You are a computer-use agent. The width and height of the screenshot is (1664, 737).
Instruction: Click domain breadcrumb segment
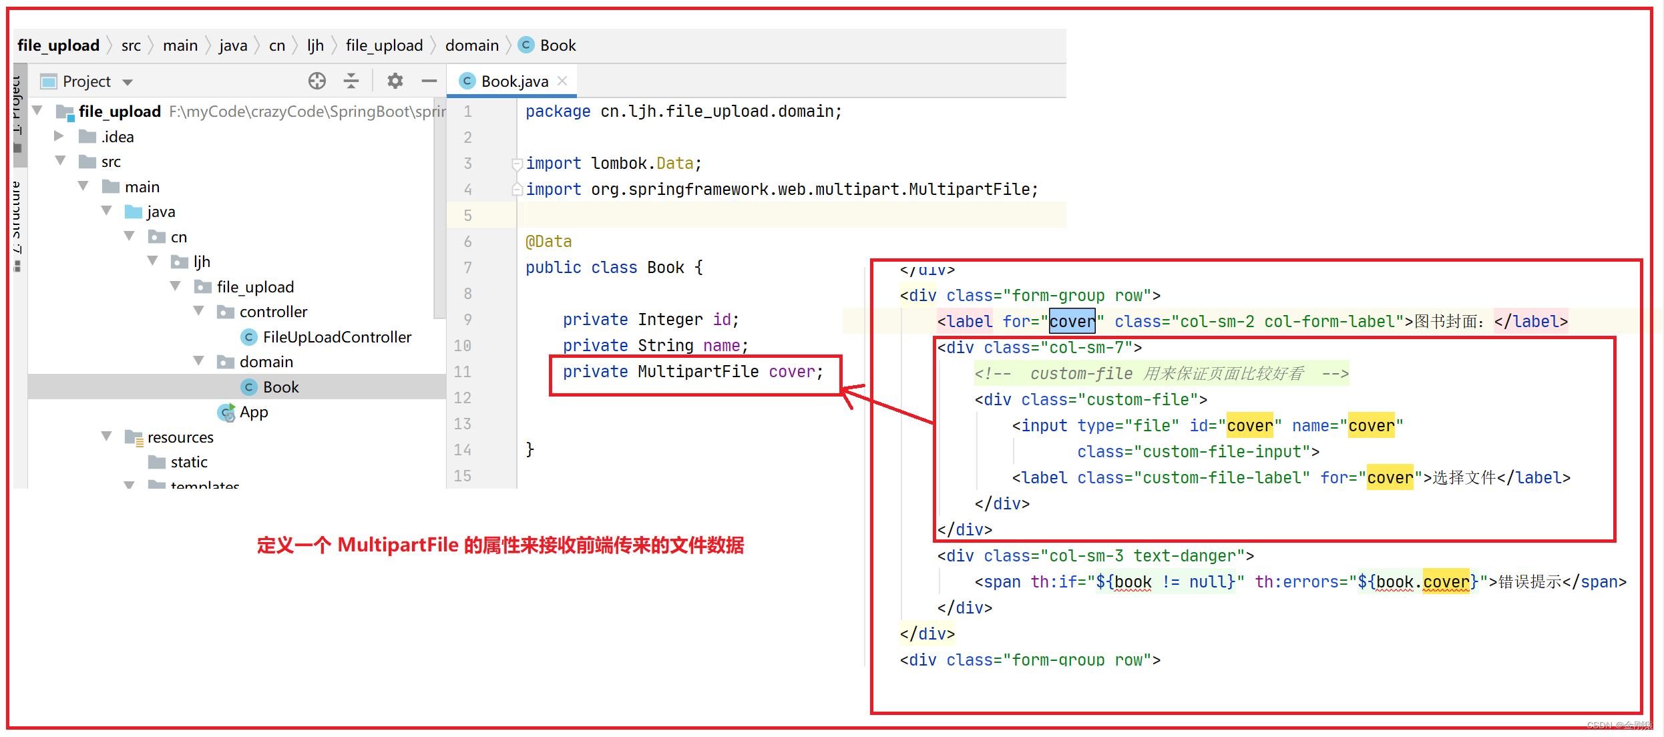(472, 45)
